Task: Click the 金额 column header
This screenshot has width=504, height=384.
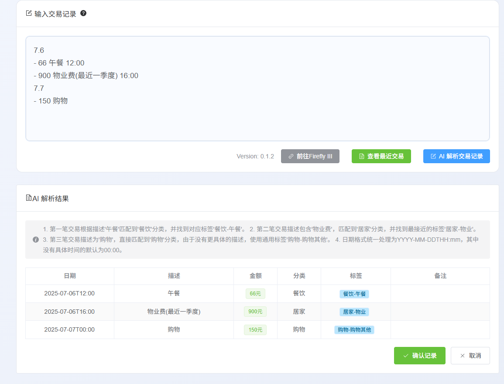Action: [256, 276]
